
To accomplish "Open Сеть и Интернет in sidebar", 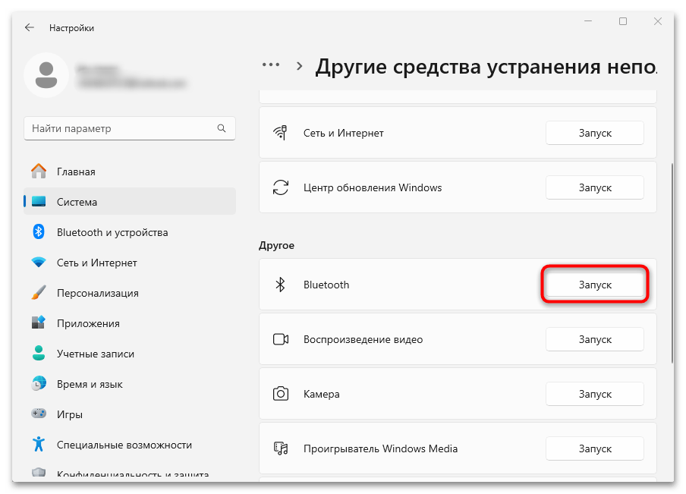I will point(130,263).
